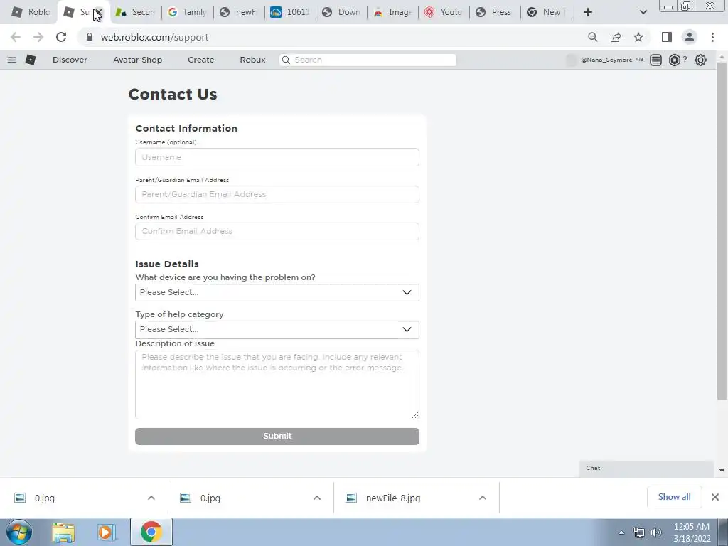
Task: Focus the Roblox search box
Action: (368, 60)
